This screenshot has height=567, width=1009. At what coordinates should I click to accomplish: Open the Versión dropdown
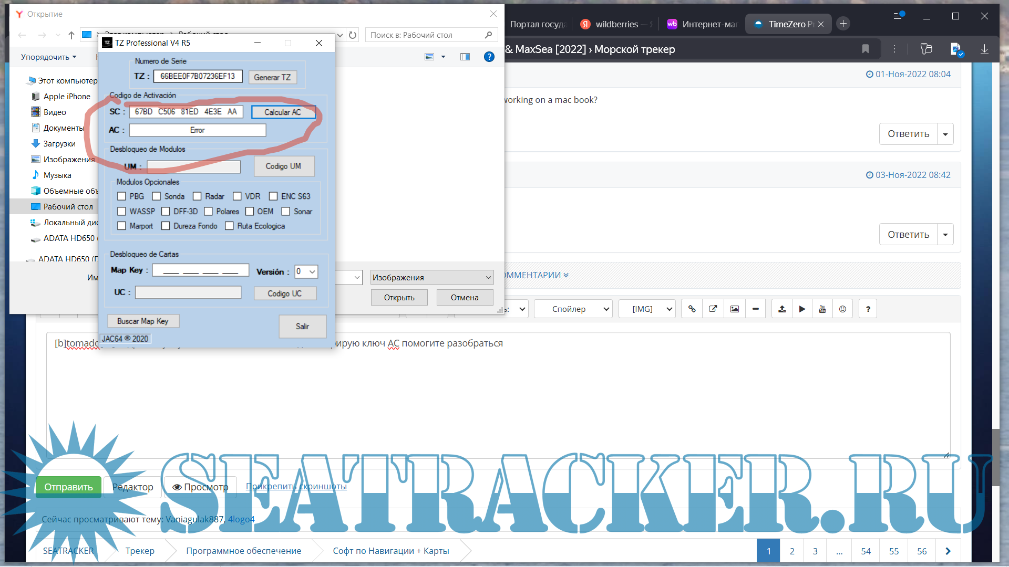click(x=306, y=271)
